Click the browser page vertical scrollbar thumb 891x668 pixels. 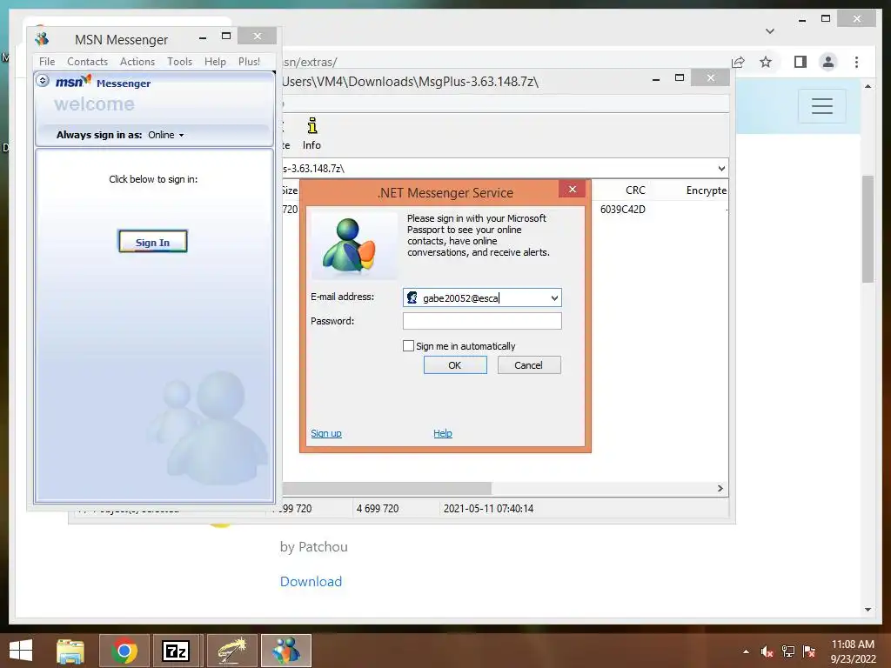[x=868, y=229]
